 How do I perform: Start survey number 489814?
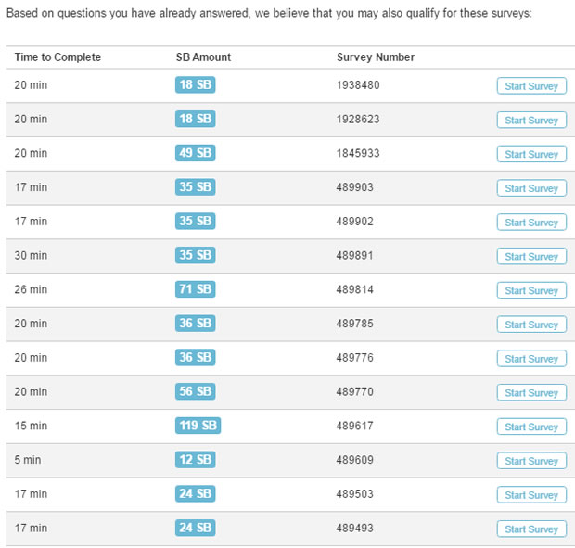tap(531, 290)
